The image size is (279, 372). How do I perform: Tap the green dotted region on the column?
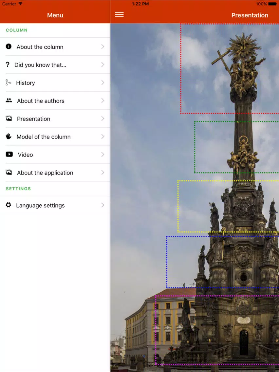[x=236, y=147]
